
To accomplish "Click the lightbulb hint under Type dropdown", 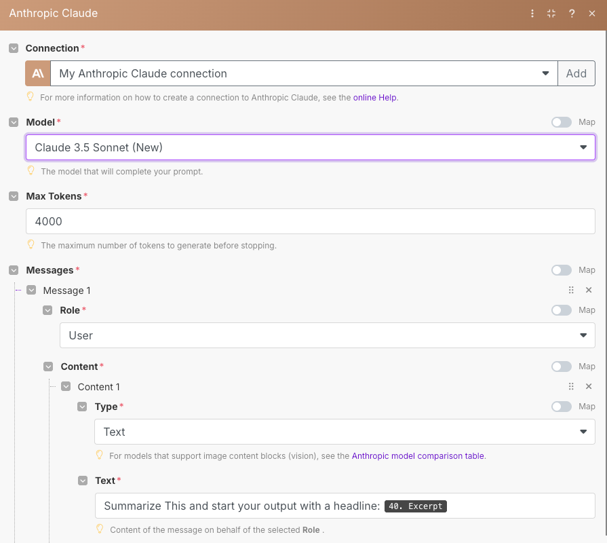I will coord(100,455).
